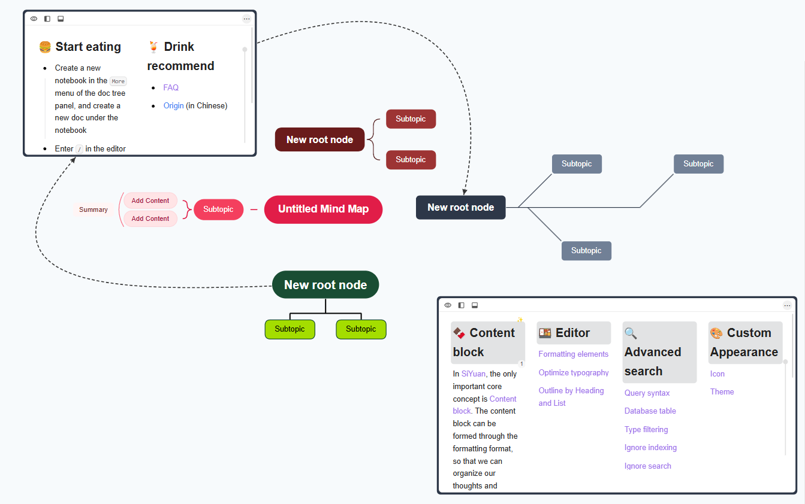Open the FAQ link under Drink recommend
This screenshot has height=504, width=805.
[x=171, y=87]
